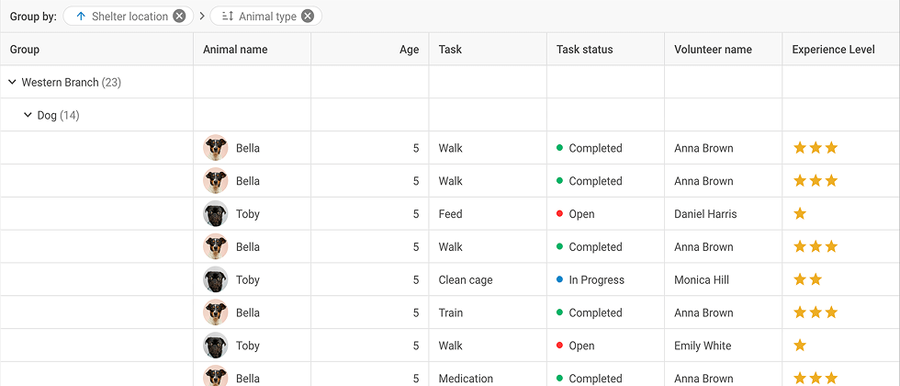The height and width of the screenshot is (386, 900).
Task: Click the blue In Progress status dot
Action: [x=559, y=280]
